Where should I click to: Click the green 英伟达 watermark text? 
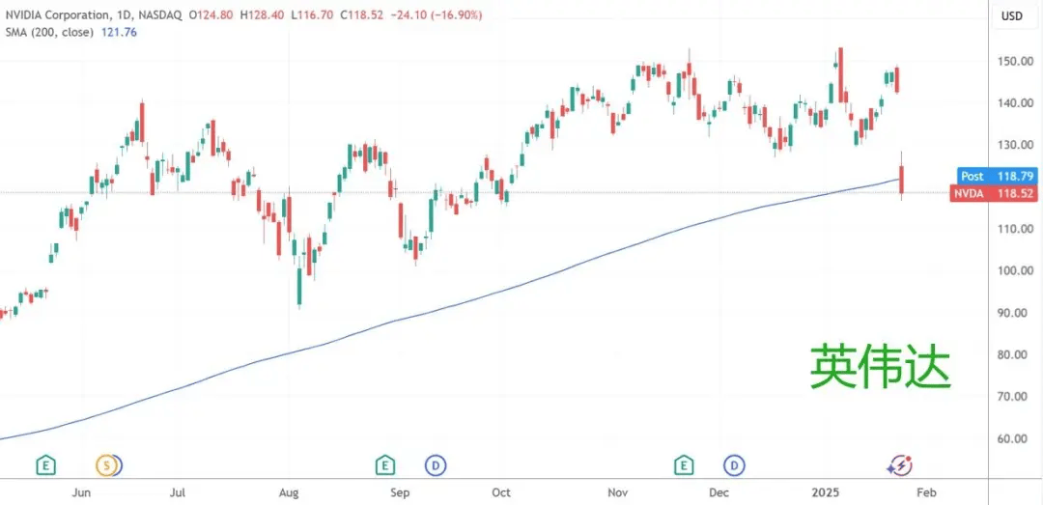click(882, 367)
